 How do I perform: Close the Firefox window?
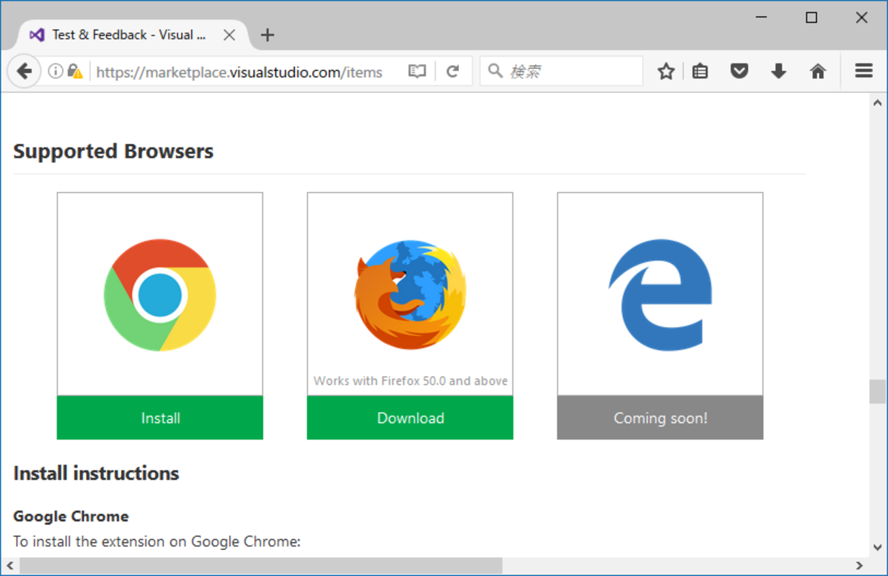[x=861, y=18]
